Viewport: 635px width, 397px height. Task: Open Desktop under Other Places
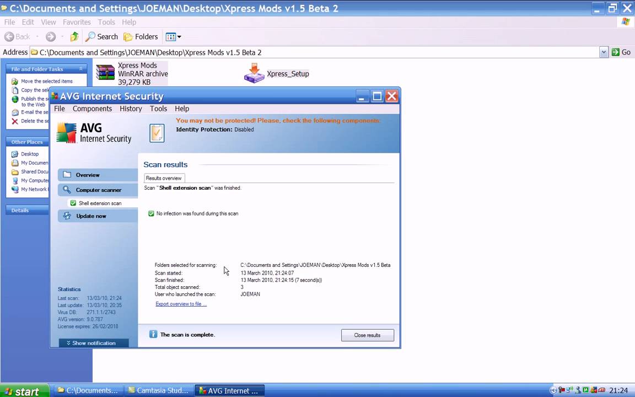pyautogui.click(x=30, y=154)
